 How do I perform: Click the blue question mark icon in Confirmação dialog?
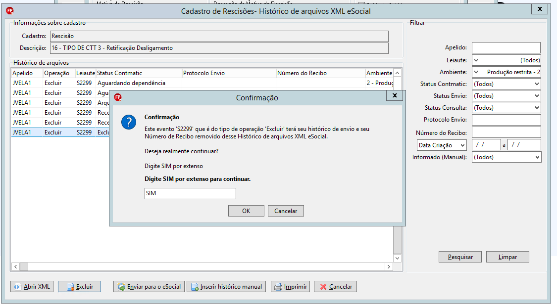click(x=129, y=123)
